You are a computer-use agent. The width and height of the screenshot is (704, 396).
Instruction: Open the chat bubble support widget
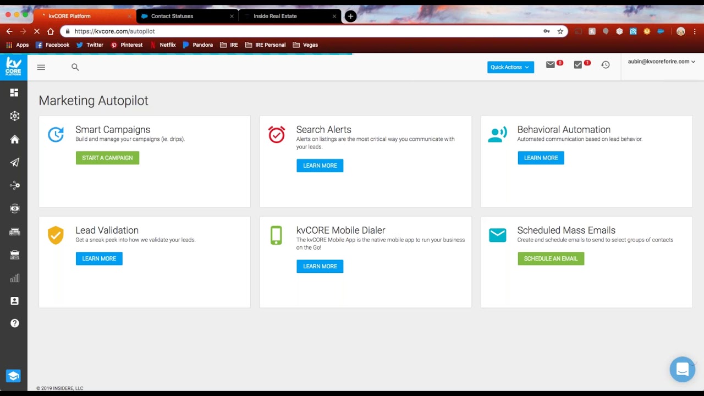[x=683, y=369]
